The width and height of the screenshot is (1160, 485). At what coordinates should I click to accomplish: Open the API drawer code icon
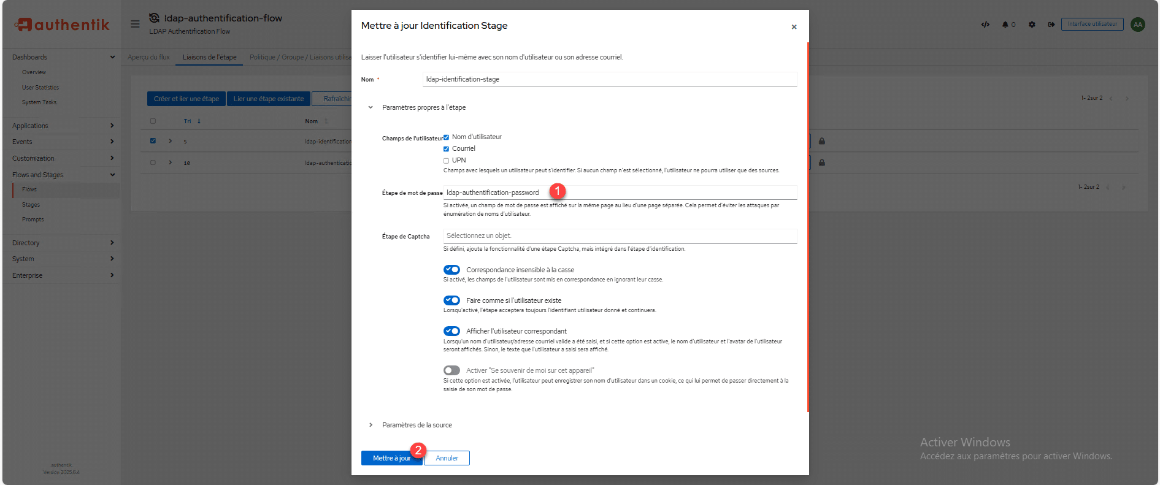point(985,25)
